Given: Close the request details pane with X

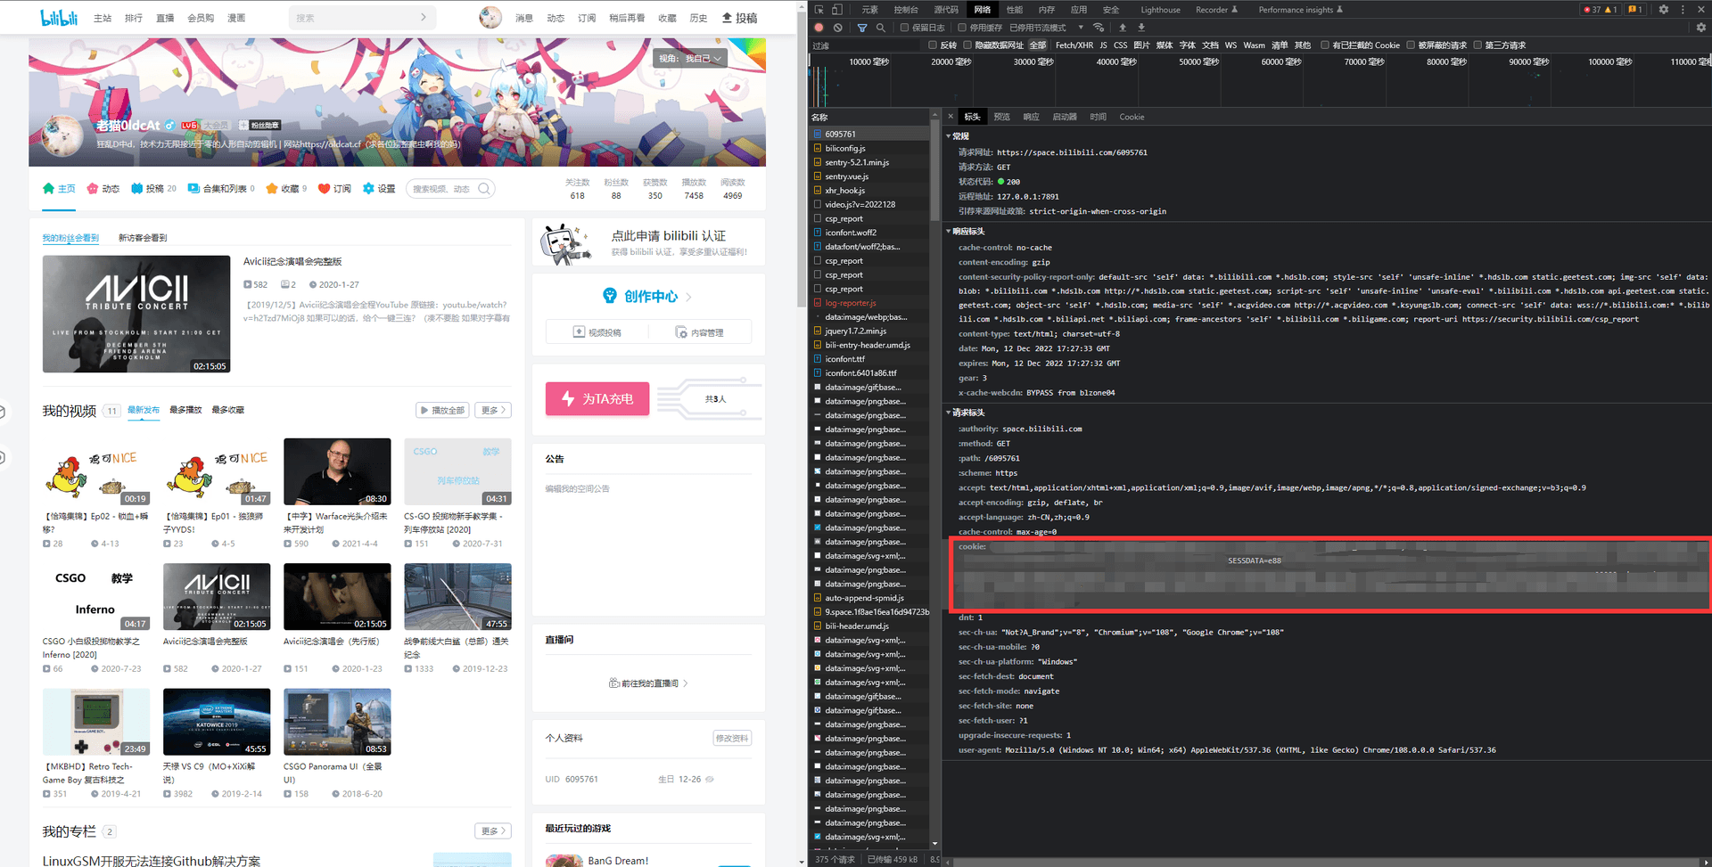Looking at the screenshot, I should pos(951,117).
